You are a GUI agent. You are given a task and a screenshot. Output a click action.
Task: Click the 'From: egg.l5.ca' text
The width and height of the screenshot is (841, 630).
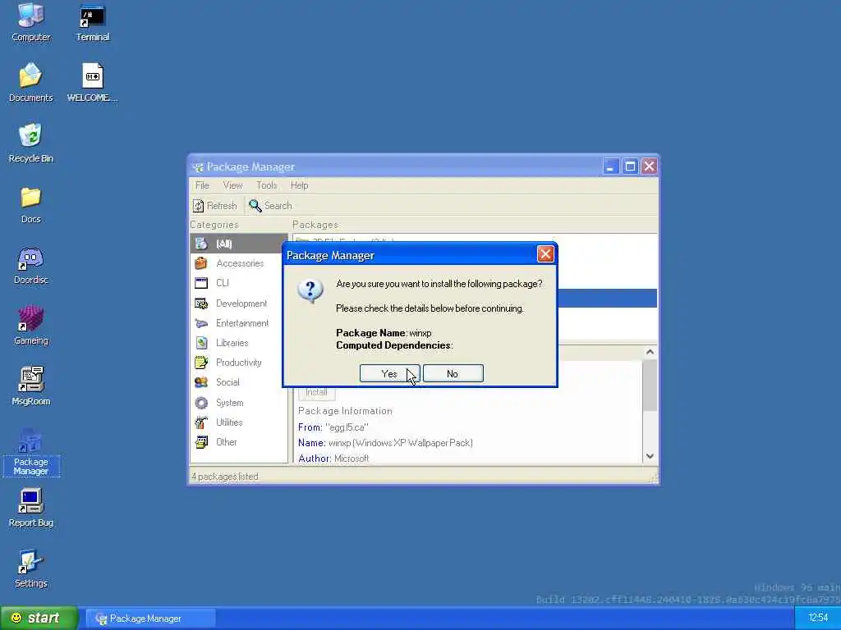click(x=333, y=427)
